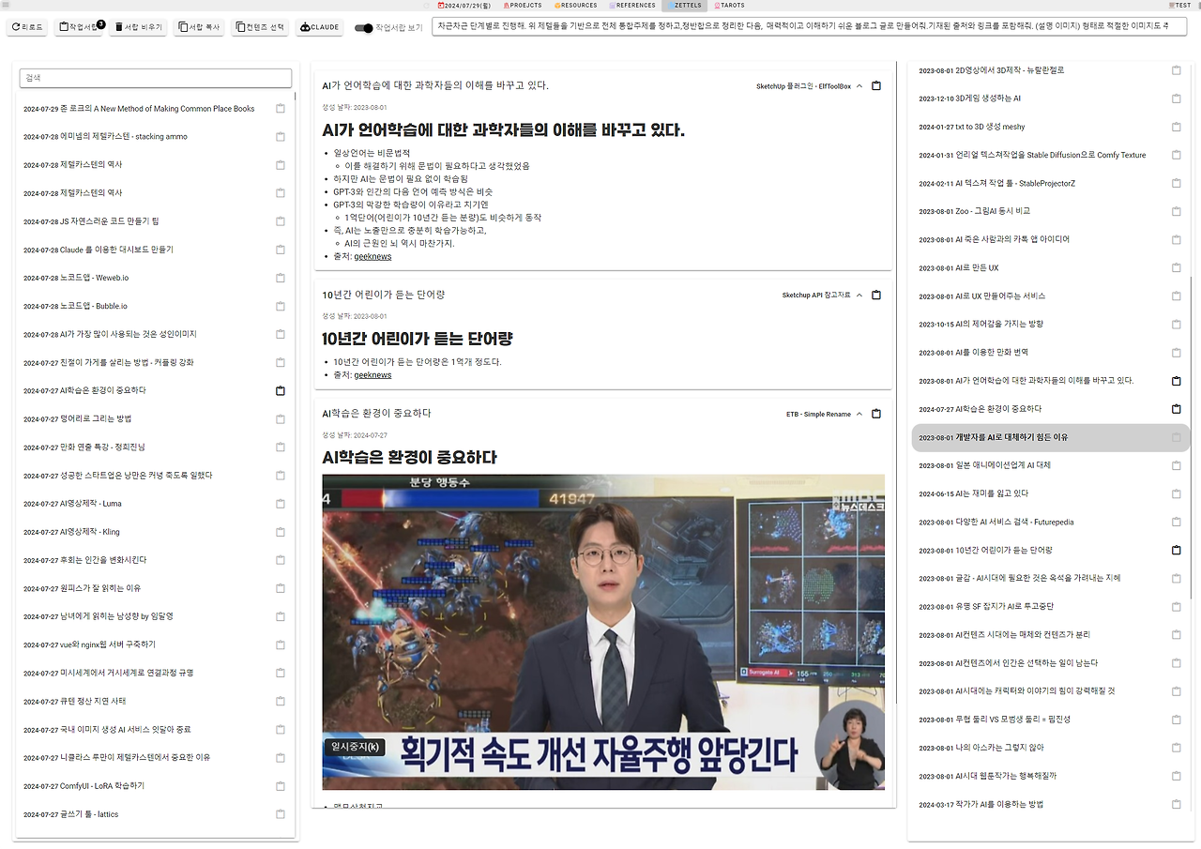The height and width of the screenshot is (849, 1201).
Task: Click the 리로드 reload button
Action: [x=27, y=28]
